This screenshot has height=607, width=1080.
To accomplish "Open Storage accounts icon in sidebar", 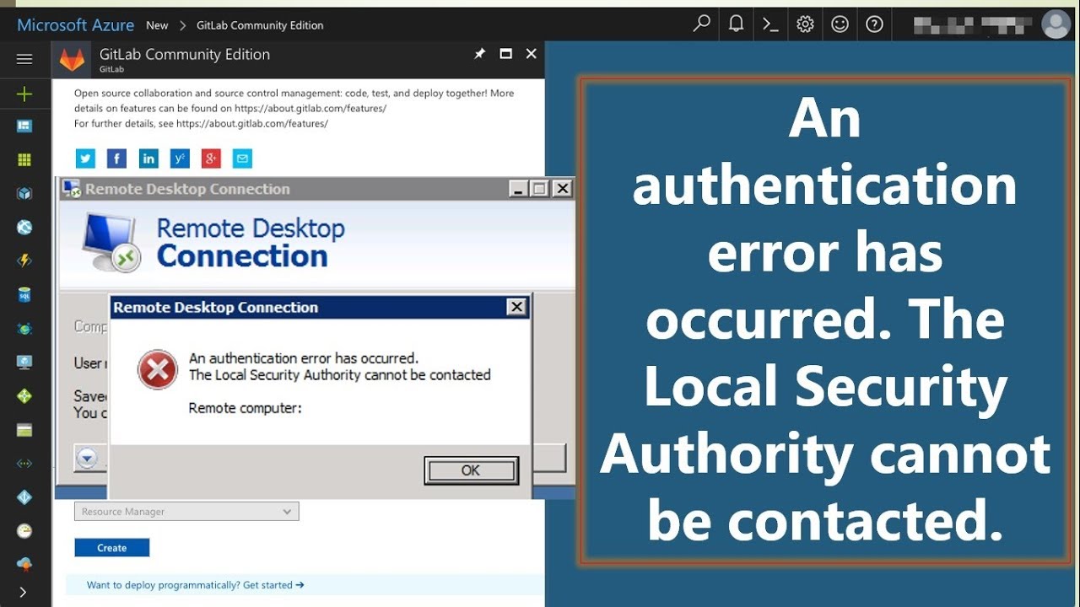I will [x=24, y=430].
